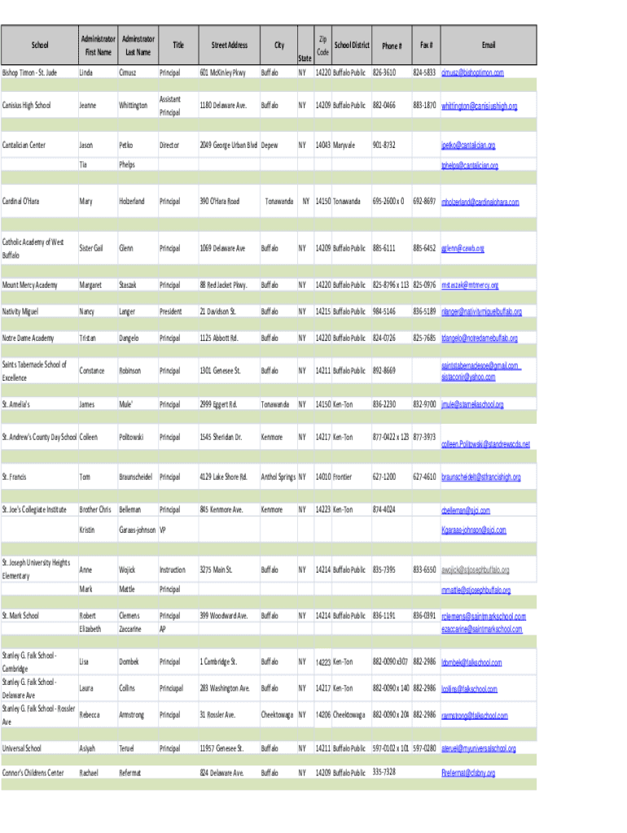Open the jmule@stameliaschool.org link
The height and width of the screenshot is (833, 627).
tap(472, 404)
